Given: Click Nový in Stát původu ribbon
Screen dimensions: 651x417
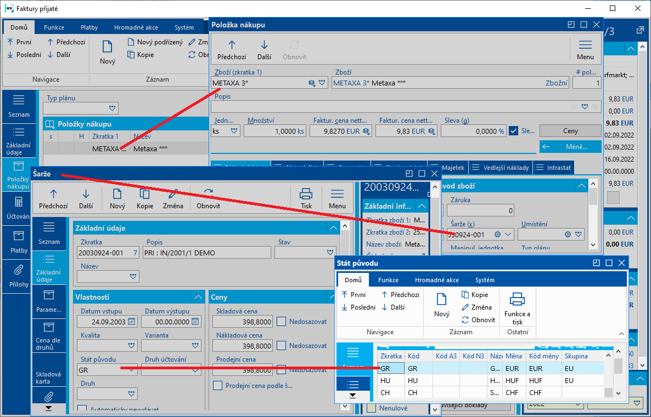Looking at the screenshot, I should (x=442, y=305).
